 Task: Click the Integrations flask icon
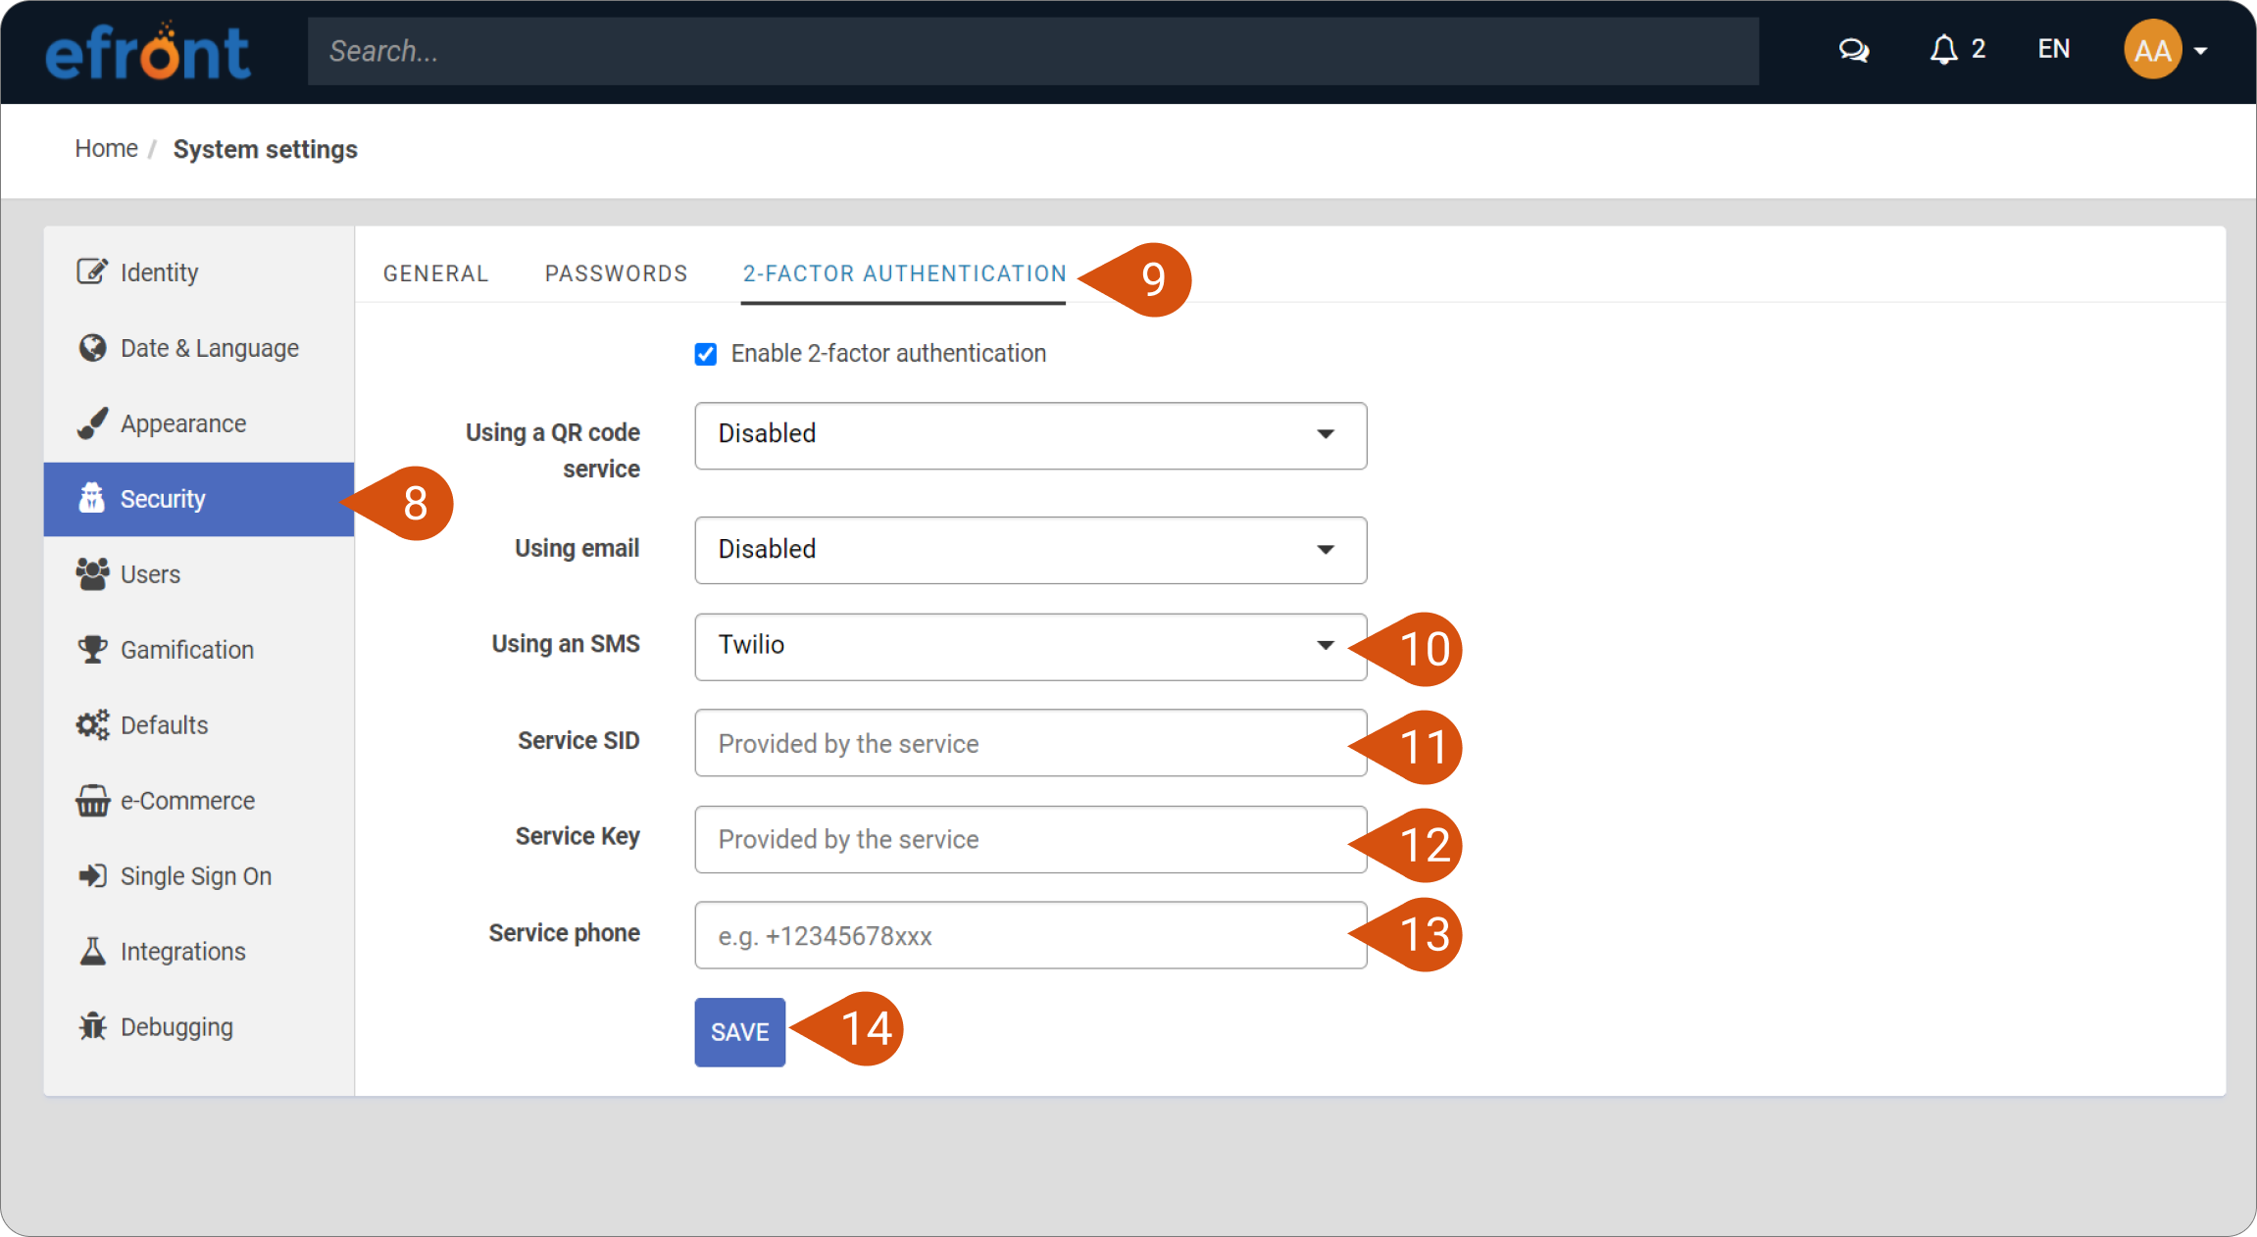coord(92,951)
